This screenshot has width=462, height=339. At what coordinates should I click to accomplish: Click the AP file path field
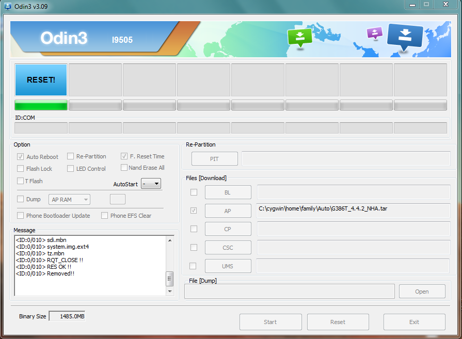[x=353, y=211]
